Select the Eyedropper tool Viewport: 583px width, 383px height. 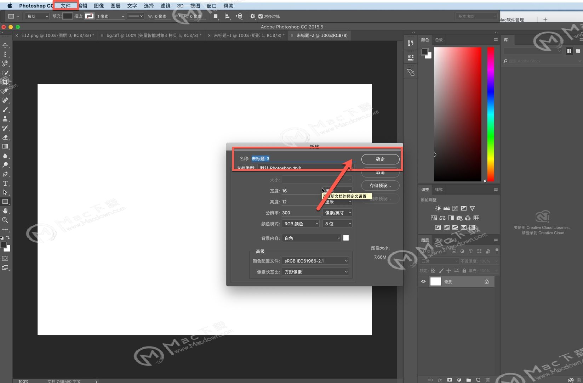(x=5, y=91)
